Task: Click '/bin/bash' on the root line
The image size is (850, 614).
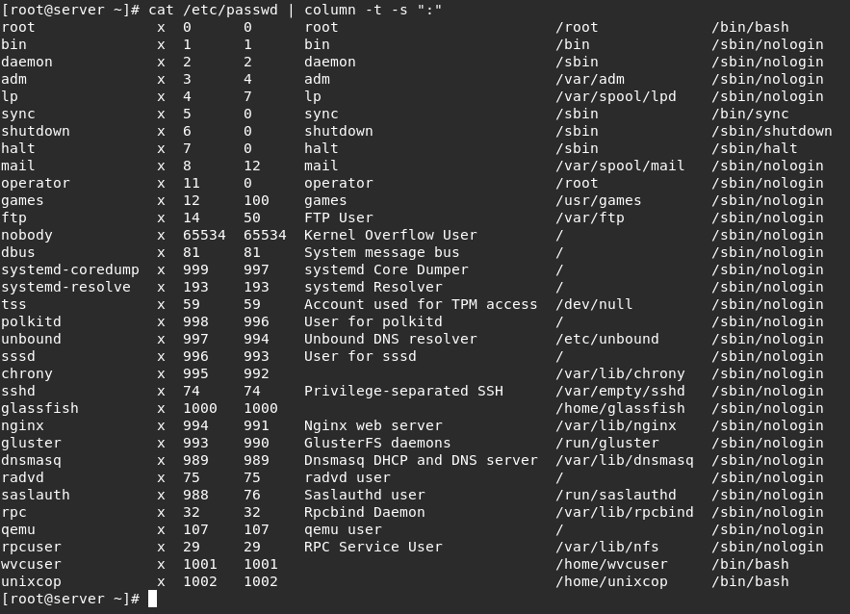Action: tap(750, 27)
